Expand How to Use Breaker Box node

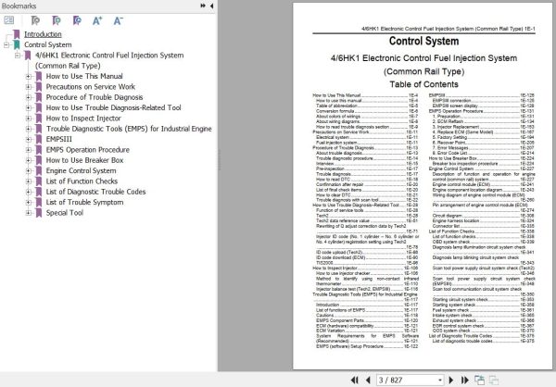click(x=29, y=160)
